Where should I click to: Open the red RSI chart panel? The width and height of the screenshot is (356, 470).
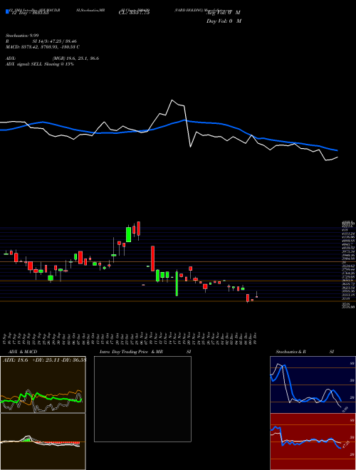[x=313, y=442]
